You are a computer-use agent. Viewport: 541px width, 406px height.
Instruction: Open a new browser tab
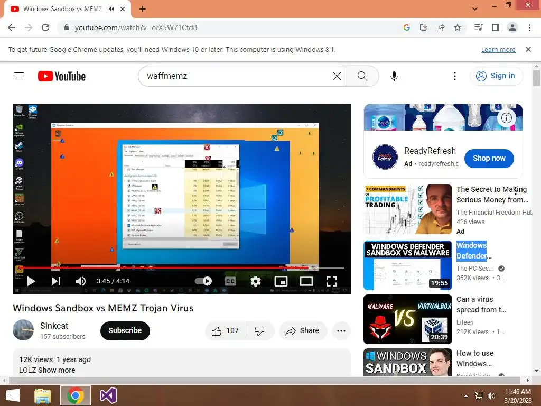(143, 9)
